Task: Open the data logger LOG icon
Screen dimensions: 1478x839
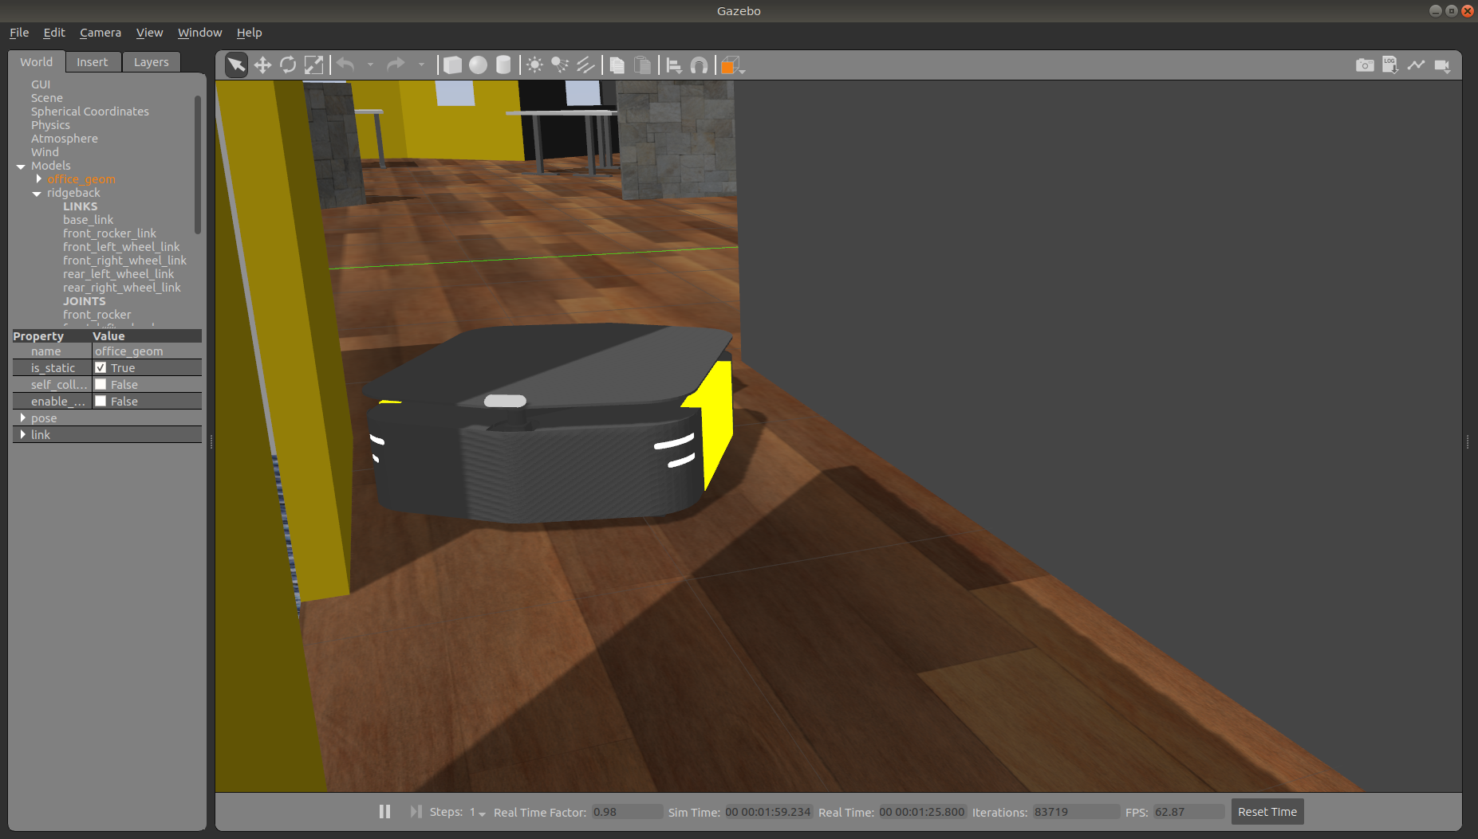Action: point(1390,65)
